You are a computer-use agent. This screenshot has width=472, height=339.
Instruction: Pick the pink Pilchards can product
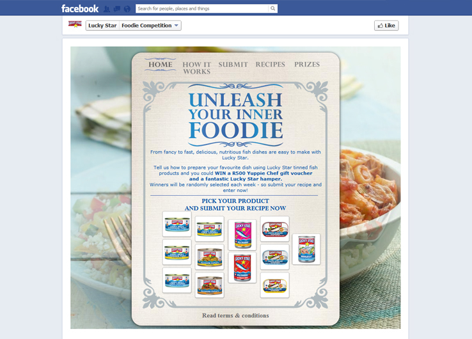(x=242, y=235)
